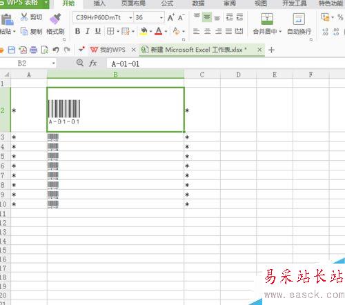Click the percent style icon
Screen dimensions: 345x305
pyautogui.click(x=340, y=17)
